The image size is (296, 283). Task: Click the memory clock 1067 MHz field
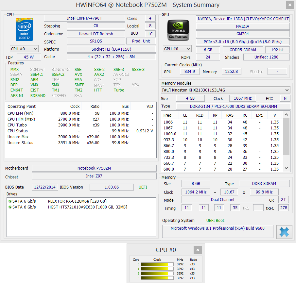tap(243, 98)
